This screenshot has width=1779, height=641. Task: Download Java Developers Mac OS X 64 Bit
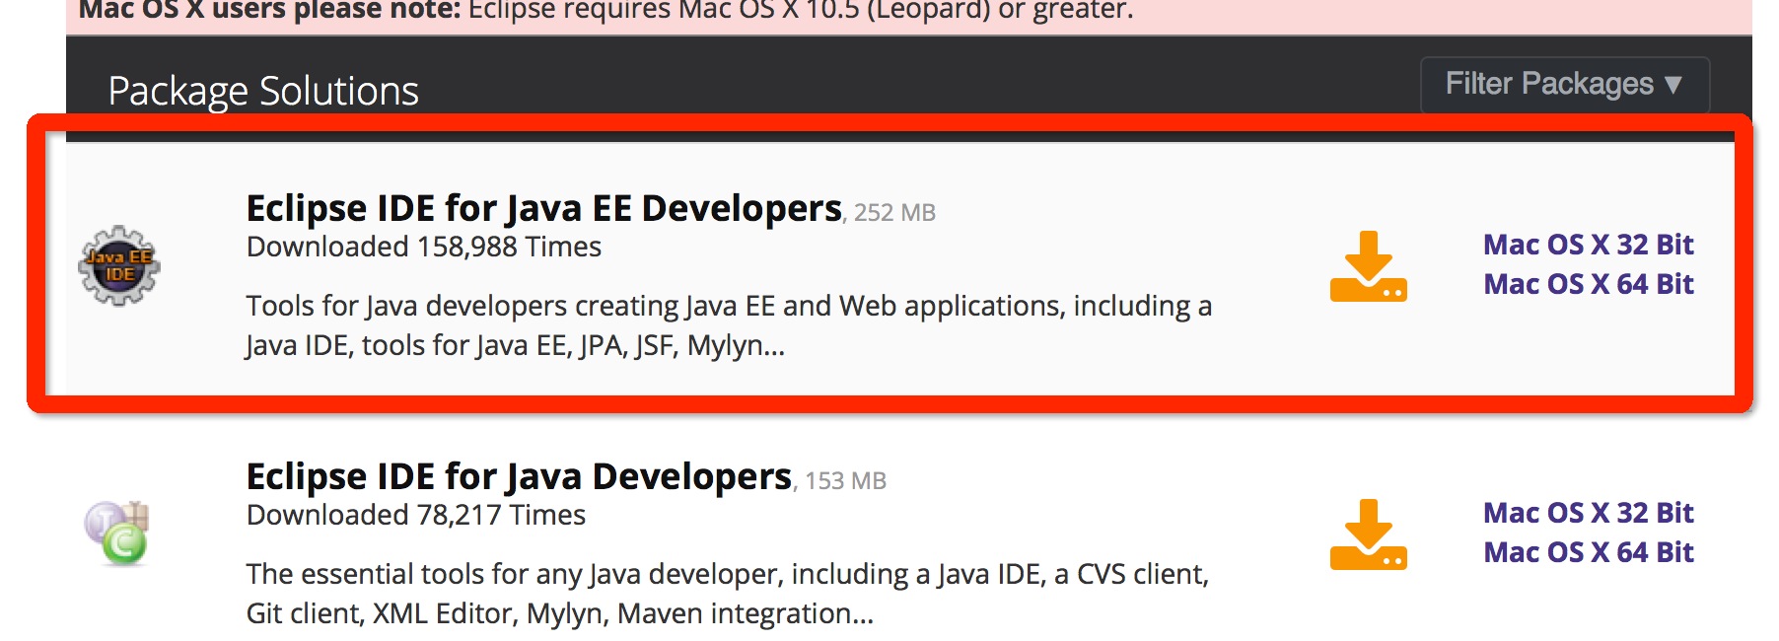coord(1589,552)
